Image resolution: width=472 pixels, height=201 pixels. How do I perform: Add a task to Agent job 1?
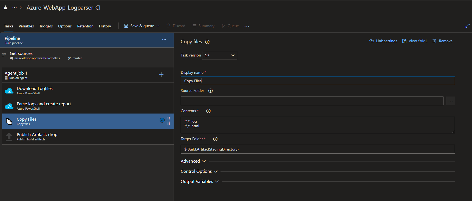click(161, 75)
